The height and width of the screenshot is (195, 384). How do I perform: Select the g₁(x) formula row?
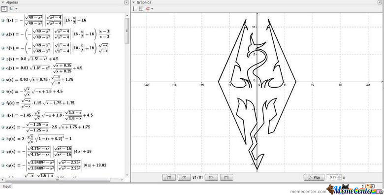point(48,127)
